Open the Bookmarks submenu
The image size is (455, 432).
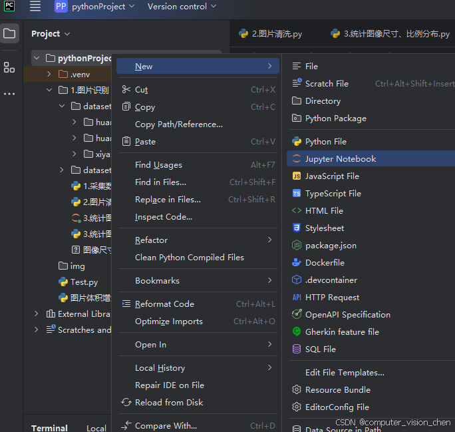[198, 280]
